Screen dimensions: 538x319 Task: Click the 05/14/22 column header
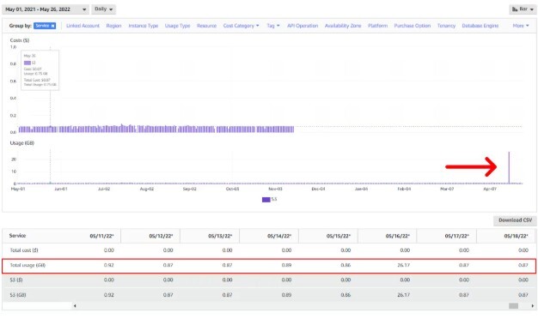click(x=279, y=236)
